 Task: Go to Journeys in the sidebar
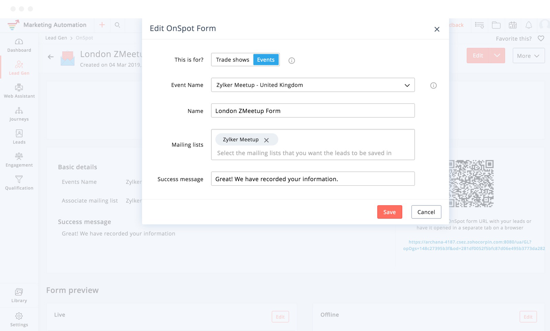point(19,111)
